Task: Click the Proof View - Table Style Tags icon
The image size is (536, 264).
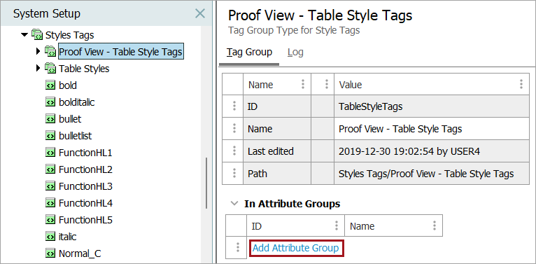Action: coord(50,52)
